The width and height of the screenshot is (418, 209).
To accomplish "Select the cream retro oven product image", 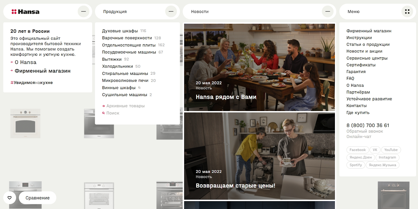I will 25,123.
